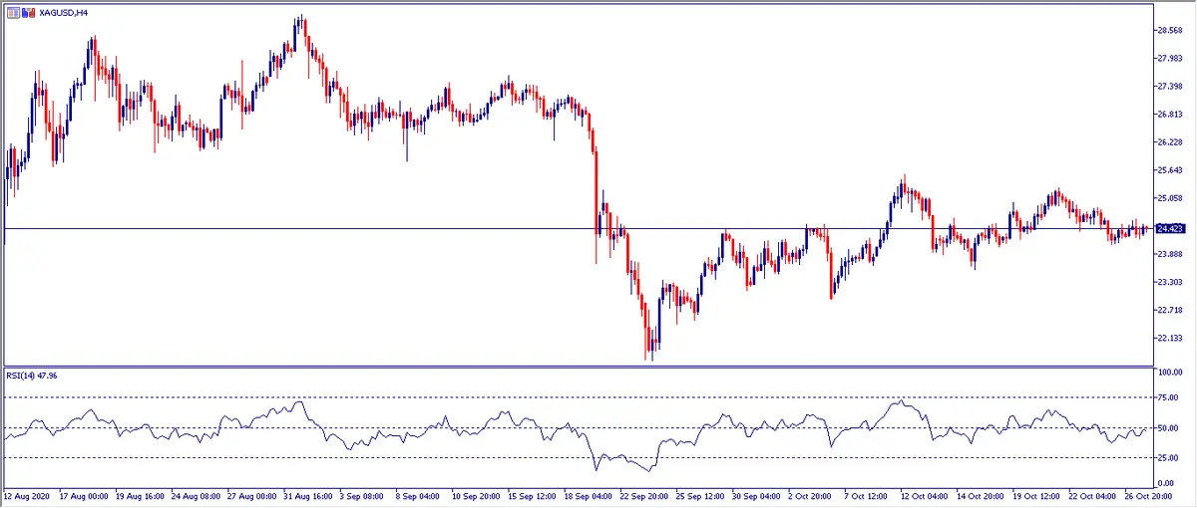
Task: Click the RSI 50.00 level value
Action: tap(1169, 428)
